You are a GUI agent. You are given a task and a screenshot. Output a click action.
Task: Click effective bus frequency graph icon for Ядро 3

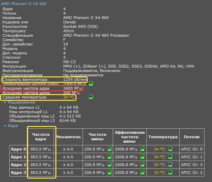[x=142, y=172]
